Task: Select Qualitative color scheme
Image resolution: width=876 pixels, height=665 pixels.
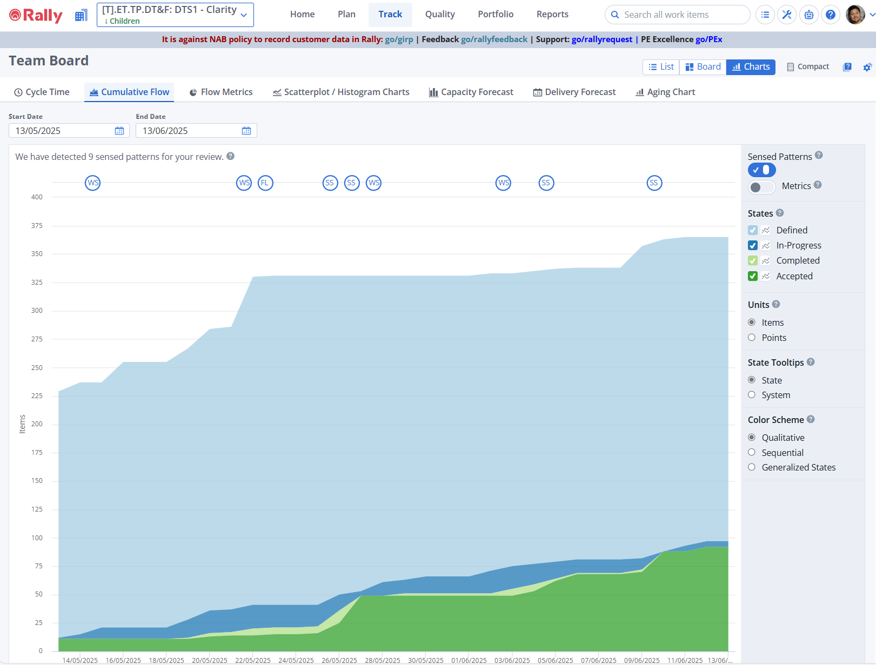Action: 752,438
